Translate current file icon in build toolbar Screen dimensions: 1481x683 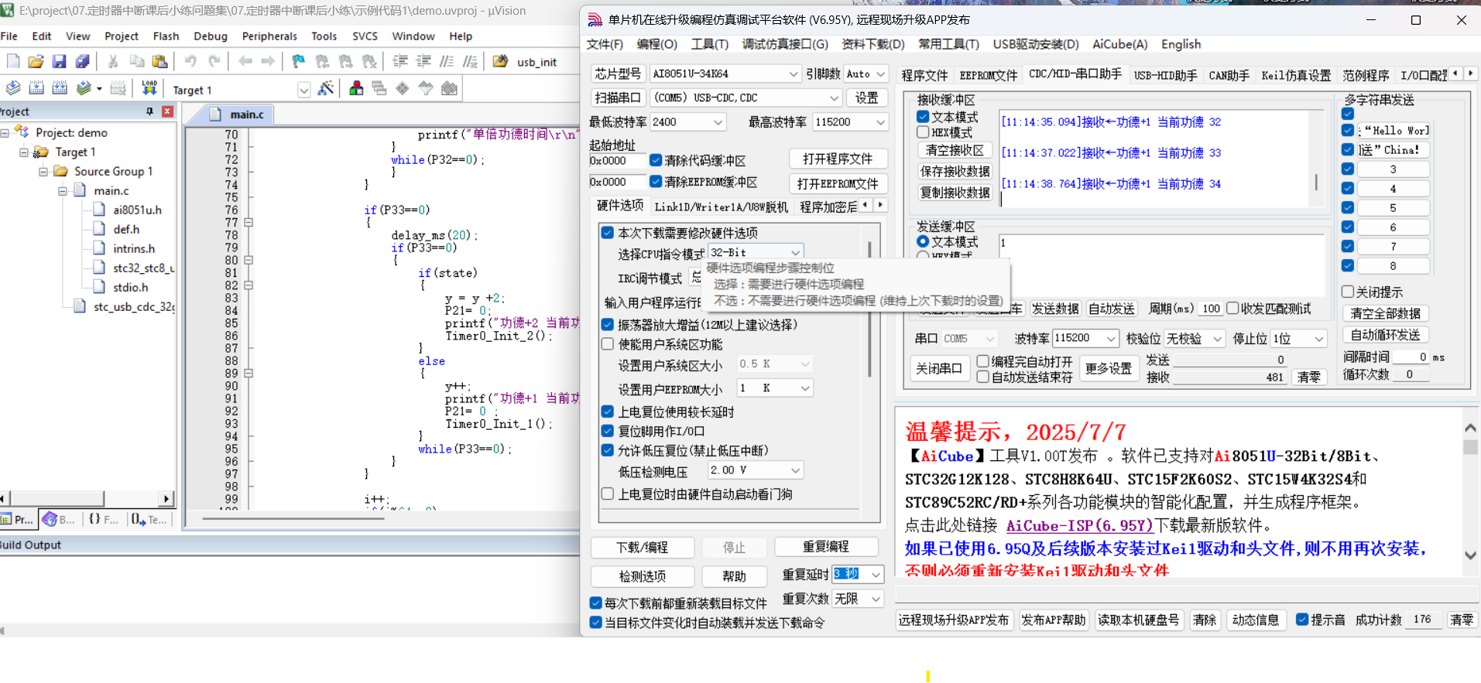[13, 88]
